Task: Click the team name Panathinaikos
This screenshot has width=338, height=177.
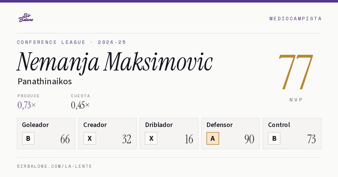Action: pos(45,81)
